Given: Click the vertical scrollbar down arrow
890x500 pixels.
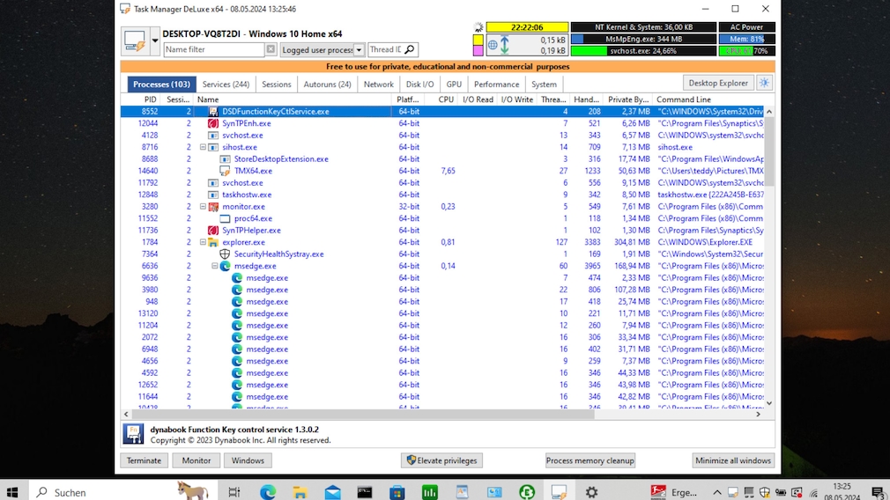Looking at the screenshot, I should (769, 404).
